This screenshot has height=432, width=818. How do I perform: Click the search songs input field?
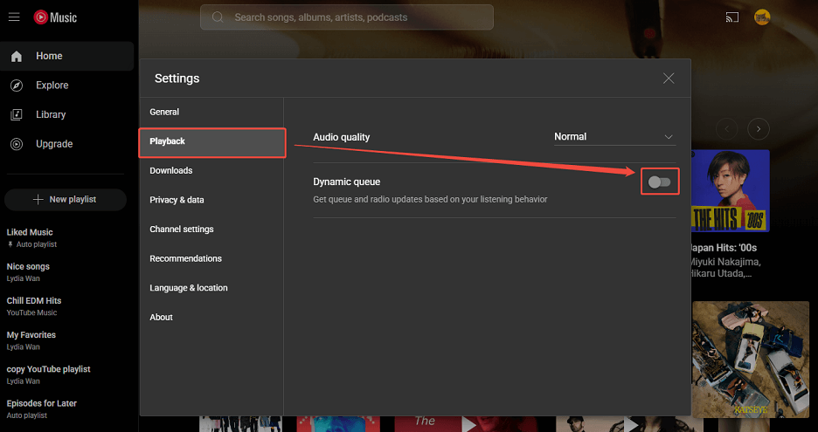point(347,17)
